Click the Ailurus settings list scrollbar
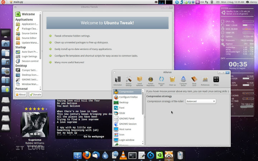Viewport: 258px width, 161px height. pyautogui.click(x=143, y=103)
